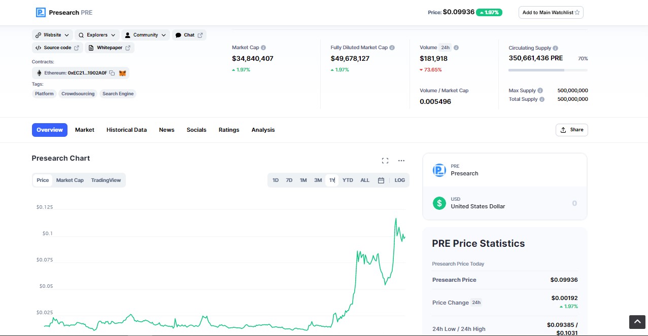Viewport: 648px width, 336px height.
Task: Click the green USD dollar icon
Action: click(x=439, y=203)
